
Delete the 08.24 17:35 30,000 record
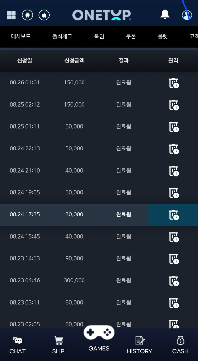coord(174,215)
